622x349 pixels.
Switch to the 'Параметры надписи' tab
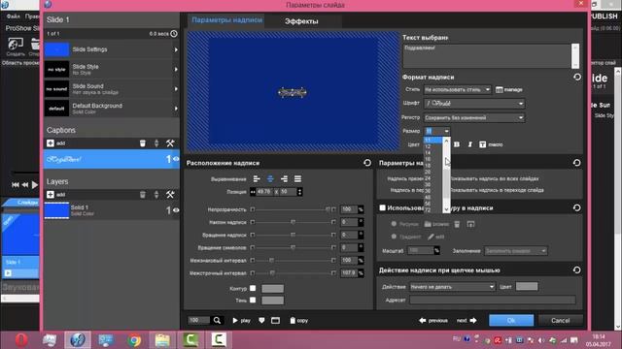point(226,19)
